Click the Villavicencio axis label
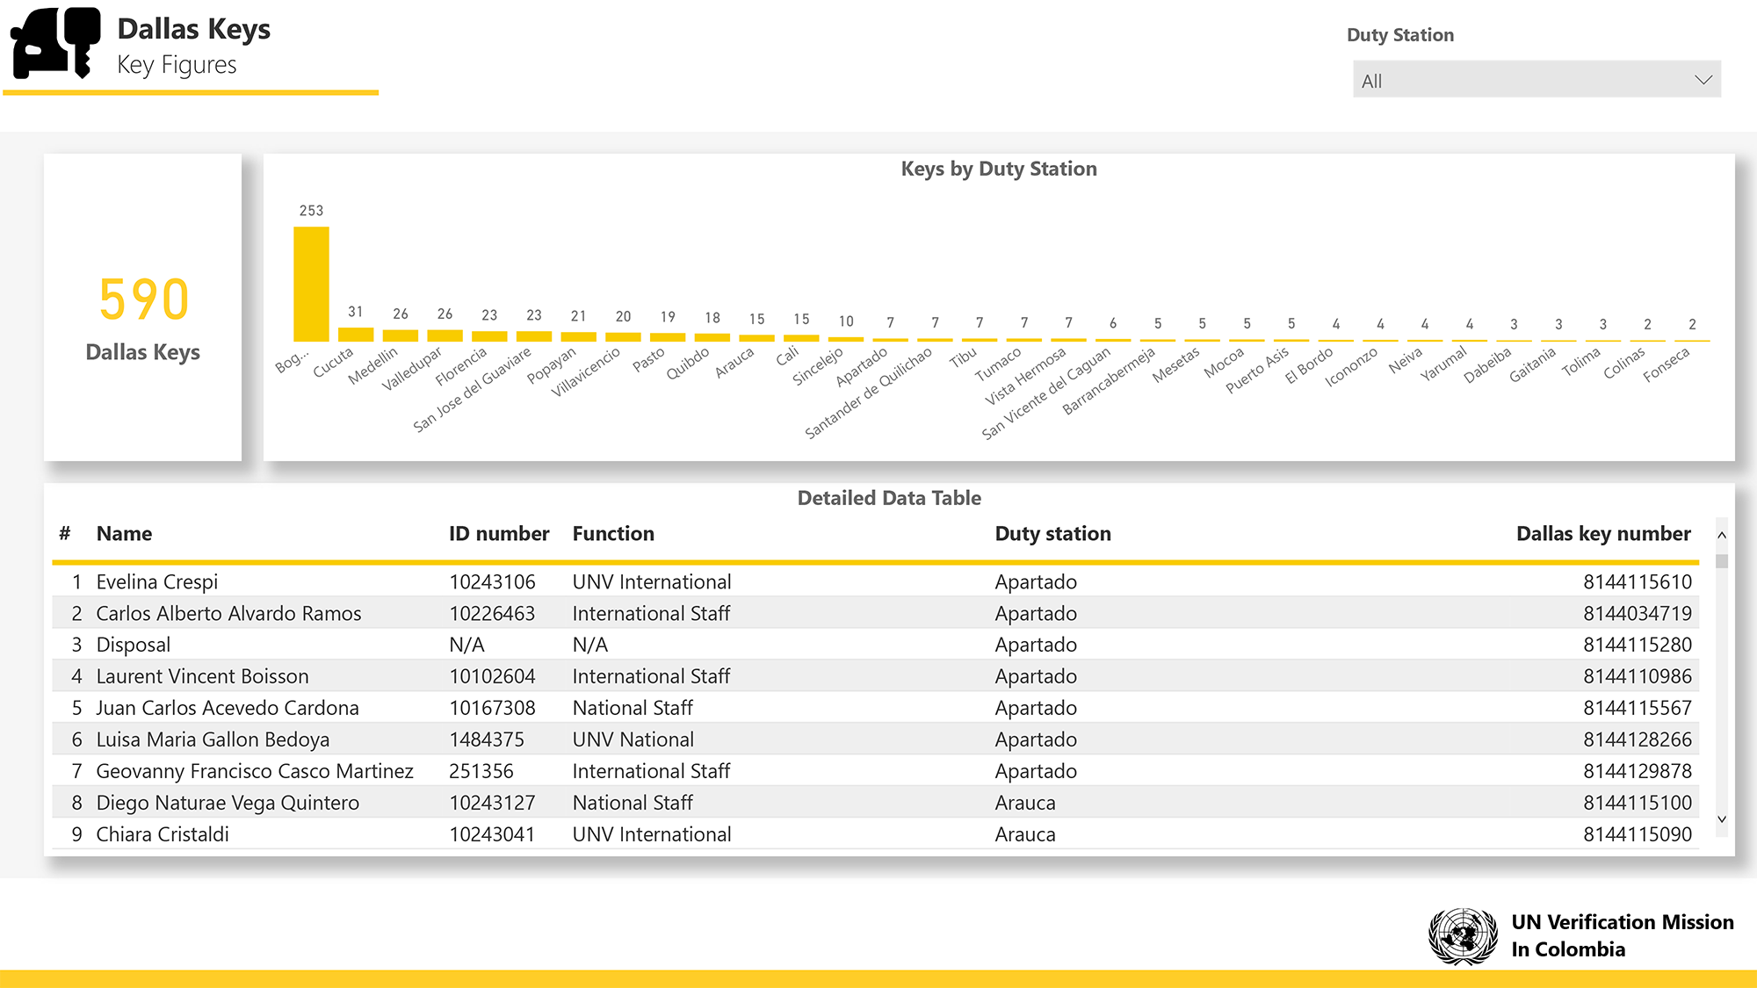The height and width of the screenshot is (988, 1757). pyautogui.click(x=586, y=372)
